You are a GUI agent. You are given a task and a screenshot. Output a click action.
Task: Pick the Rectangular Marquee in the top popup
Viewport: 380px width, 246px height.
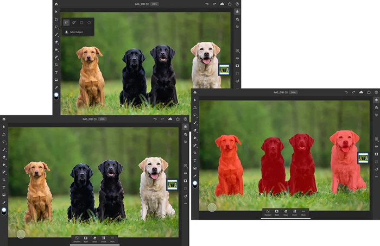81,23
